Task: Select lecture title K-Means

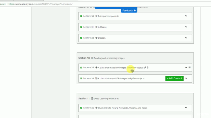Action: point(102,27)
